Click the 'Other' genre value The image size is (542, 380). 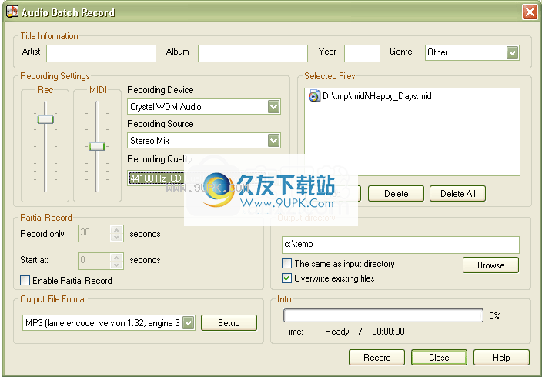coord(437,52)
